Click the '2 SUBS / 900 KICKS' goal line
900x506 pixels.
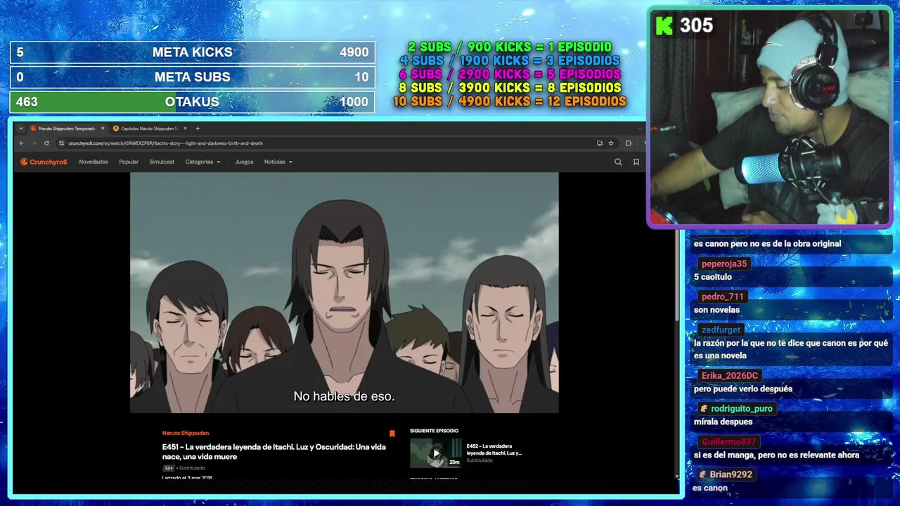(x=509, y=47)
